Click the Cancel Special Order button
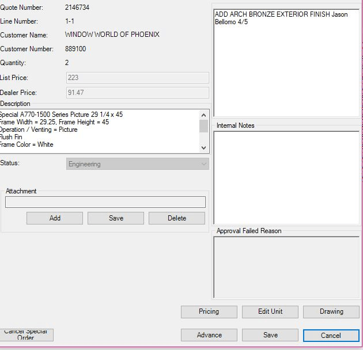363x350 pixels. click(x=26, y=334)
